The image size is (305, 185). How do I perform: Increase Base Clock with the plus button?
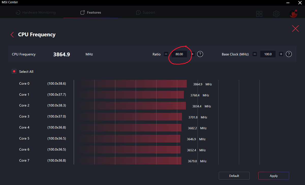coord(281,54)
